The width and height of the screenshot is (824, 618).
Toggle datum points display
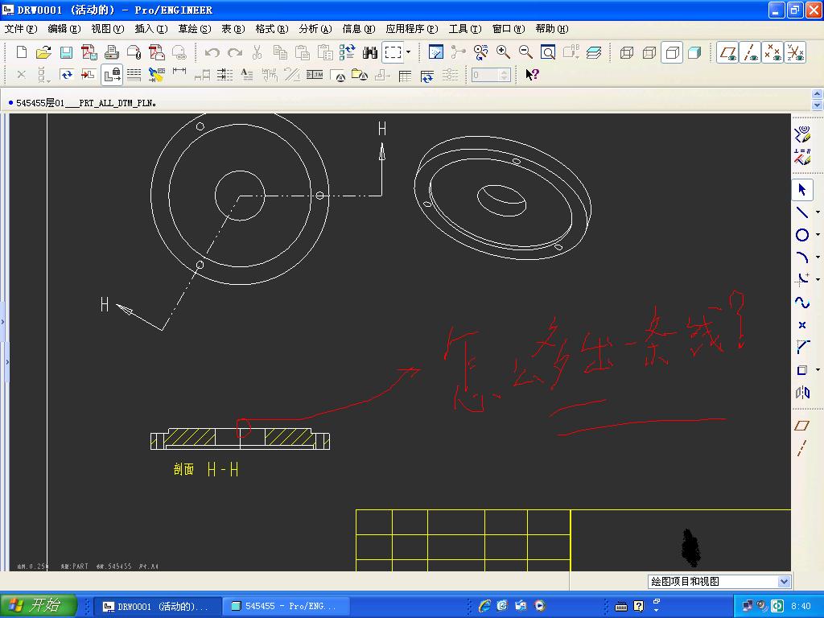point(773,52)
